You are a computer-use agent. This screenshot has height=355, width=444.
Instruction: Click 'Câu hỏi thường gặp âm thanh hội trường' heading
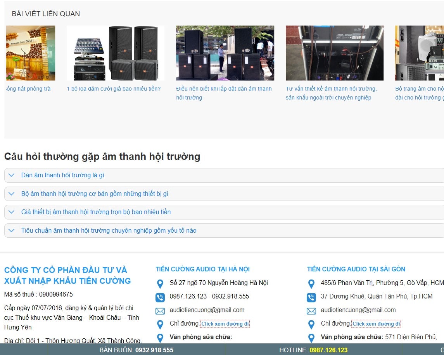102,156
